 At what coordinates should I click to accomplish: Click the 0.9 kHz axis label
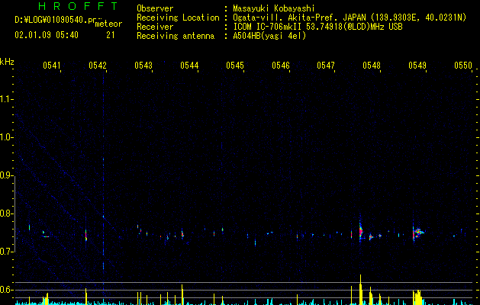pos(6,175)
